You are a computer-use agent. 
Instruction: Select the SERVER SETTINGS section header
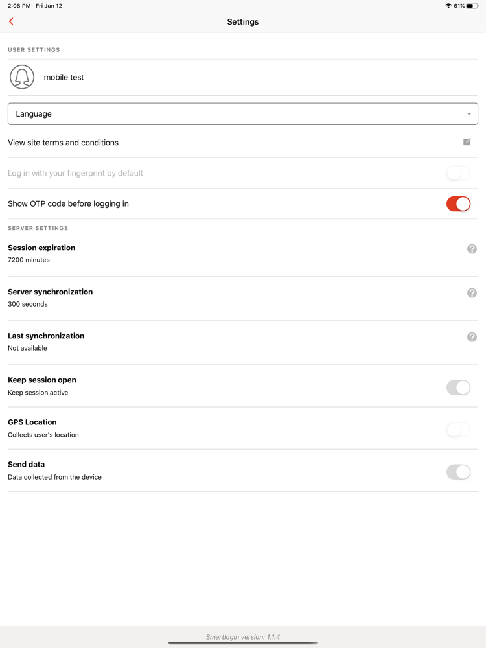pyautogui.click(x=38, y=228)
